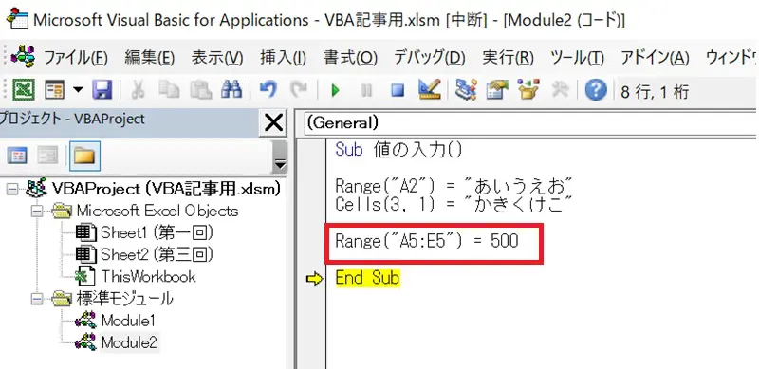Select Sheet2 (第三回) in the tree
This screenshot has height=369, width=759.
157,255
